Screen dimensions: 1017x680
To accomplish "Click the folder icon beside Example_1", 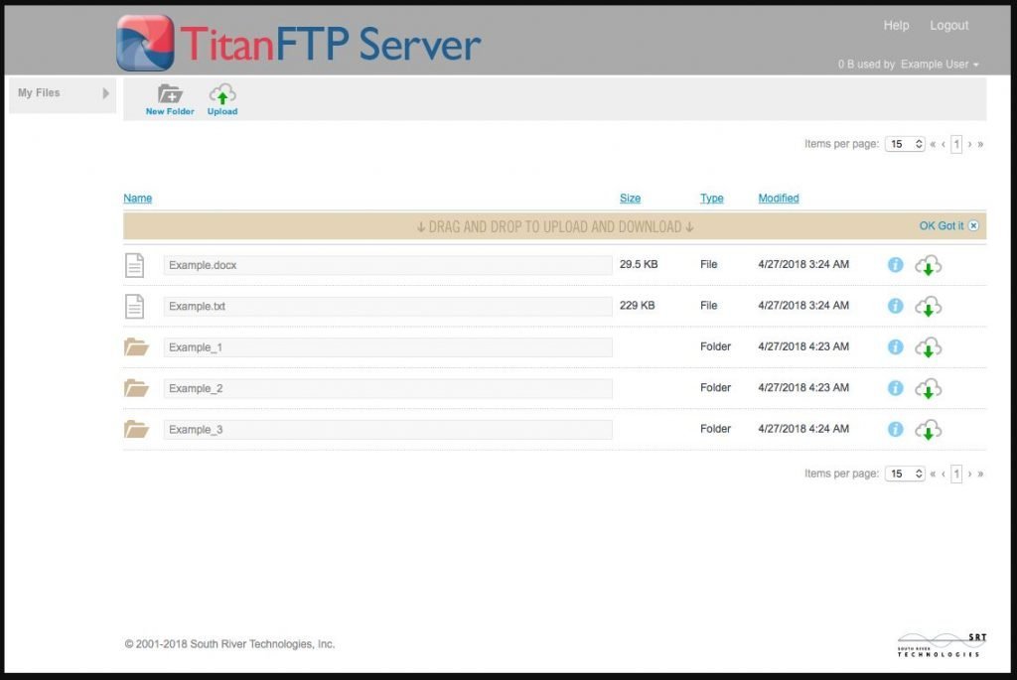I will click(136, 346).
